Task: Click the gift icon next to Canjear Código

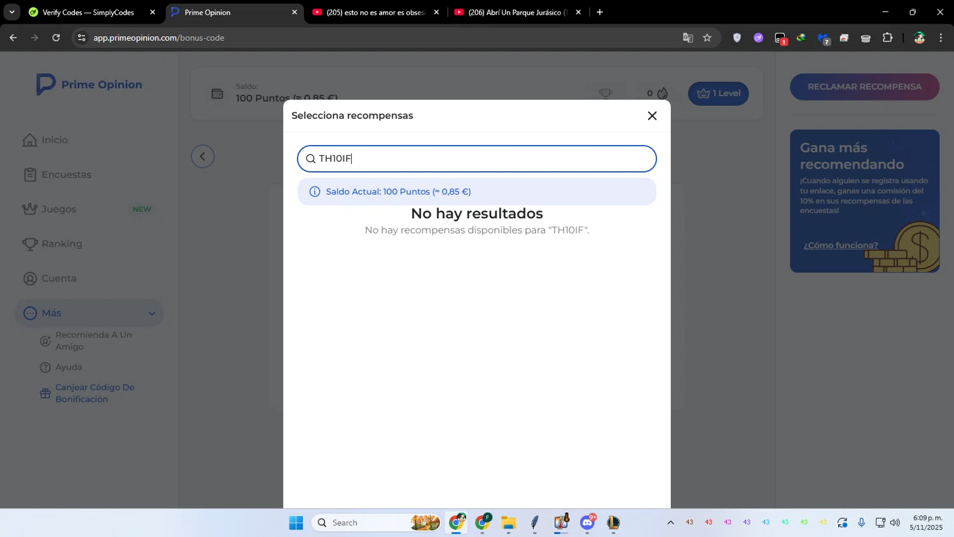Action: click(x=45, y=393)
